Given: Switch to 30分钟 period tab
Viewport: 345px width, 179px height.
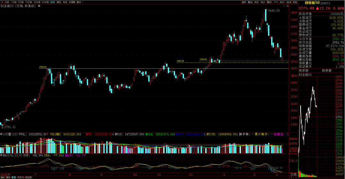Looking at the screenshot, I should point(37,2).
